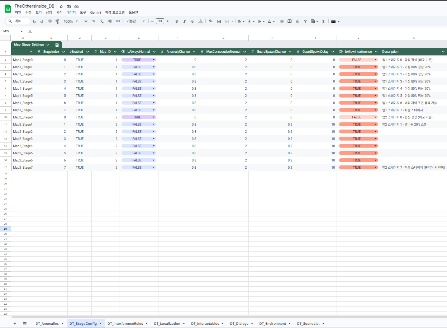Search the menus box
Viewport: 447px width, 328px height.
tap(19, 22)
